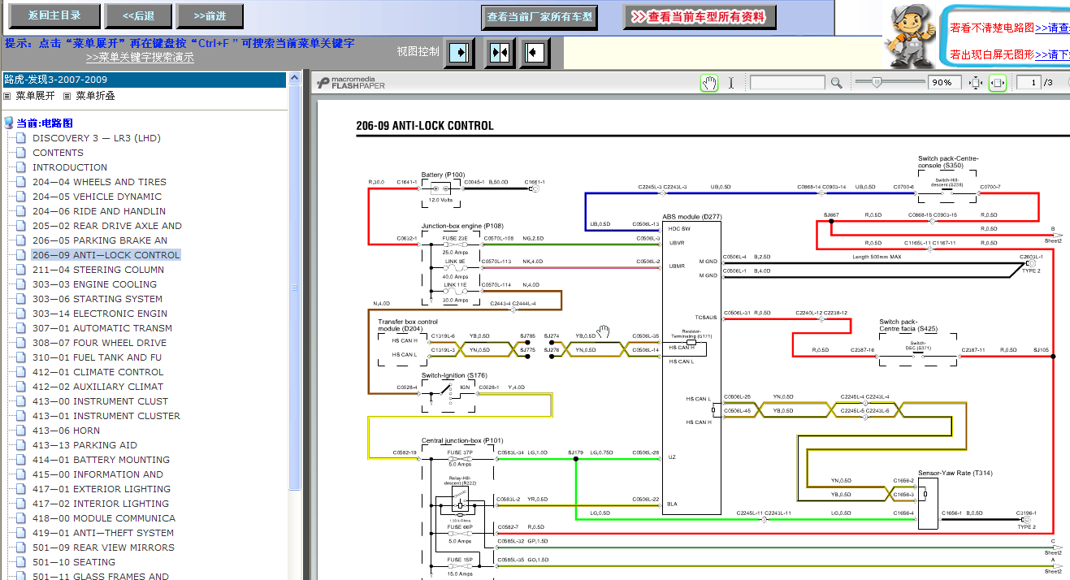Open 206—05 PARKING BRAKE AN
1070x580 pixels.
coord(100,240)
